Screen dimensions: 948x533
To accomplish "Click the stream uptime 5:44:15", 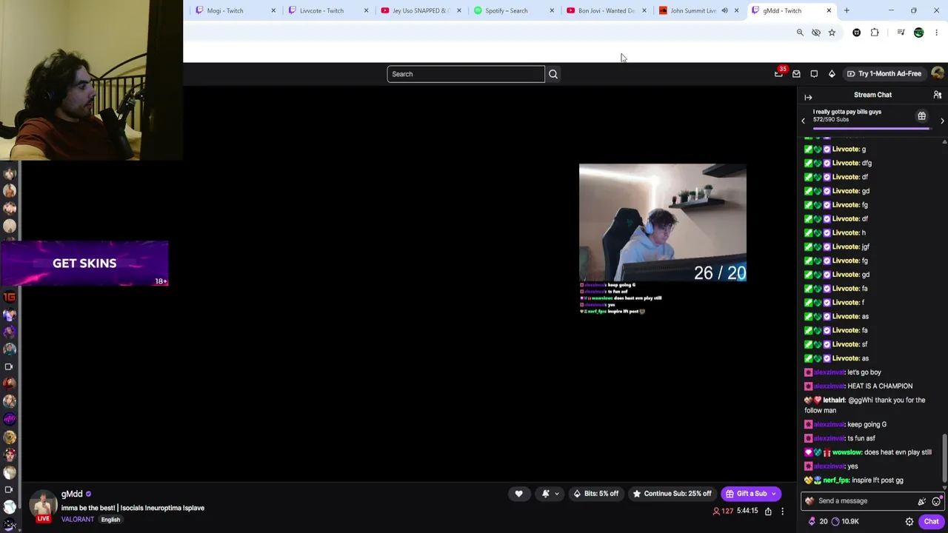I will (x=747, y=511).
